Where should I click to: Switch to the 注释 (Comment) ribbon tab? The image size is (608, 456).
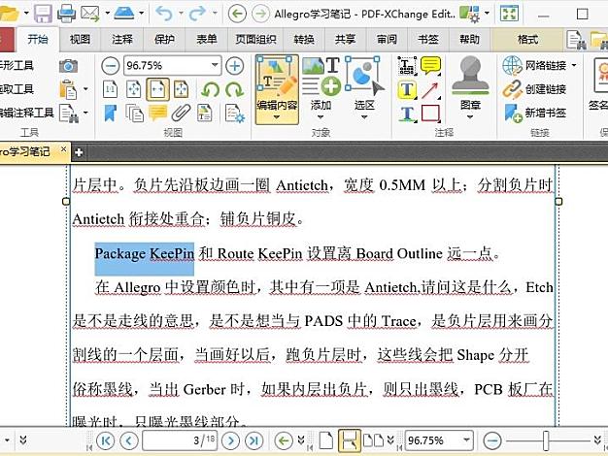pos(122,39)
